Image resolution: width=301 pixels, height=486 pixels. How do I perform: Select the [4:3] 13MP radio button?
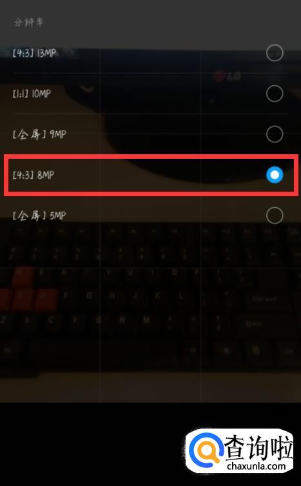(x=275, y=53)
